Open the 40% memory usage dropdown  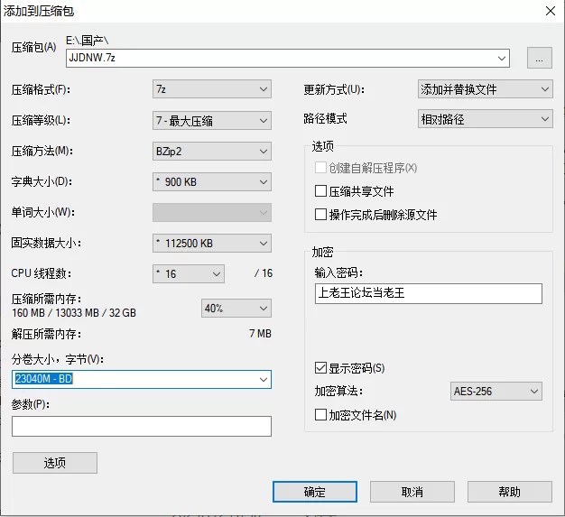pyautogui.click(x=236, y=308)
